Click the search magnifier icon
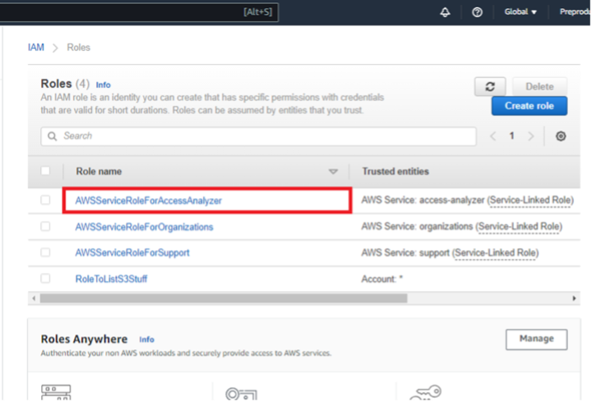Screen dimensions: 592x402 (52, 136)
